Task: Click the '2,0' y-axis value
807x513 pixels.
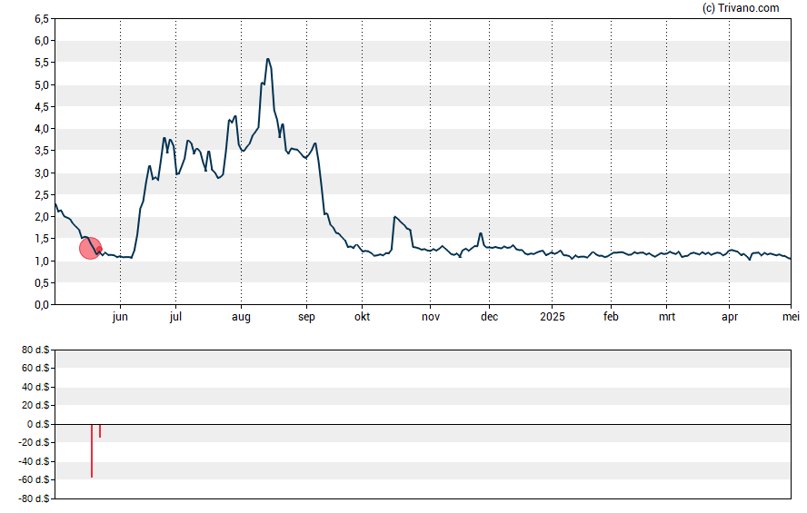Action: point(42,216)
